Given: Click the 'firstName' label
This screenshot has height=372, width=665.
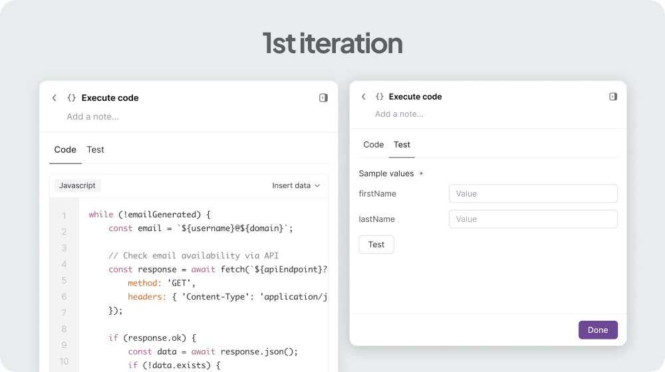Looking at the screenshot, I should 378,193.
